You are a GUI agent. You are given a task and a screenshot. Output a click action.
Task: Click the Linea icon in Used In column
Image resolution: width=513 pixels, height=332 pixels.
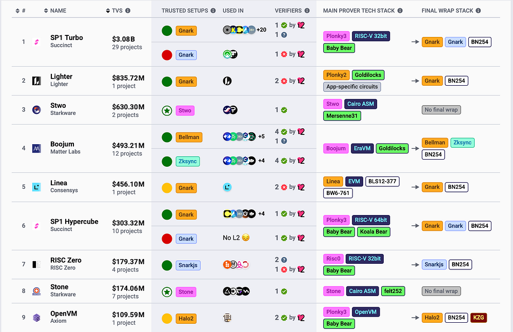(227, 188)
